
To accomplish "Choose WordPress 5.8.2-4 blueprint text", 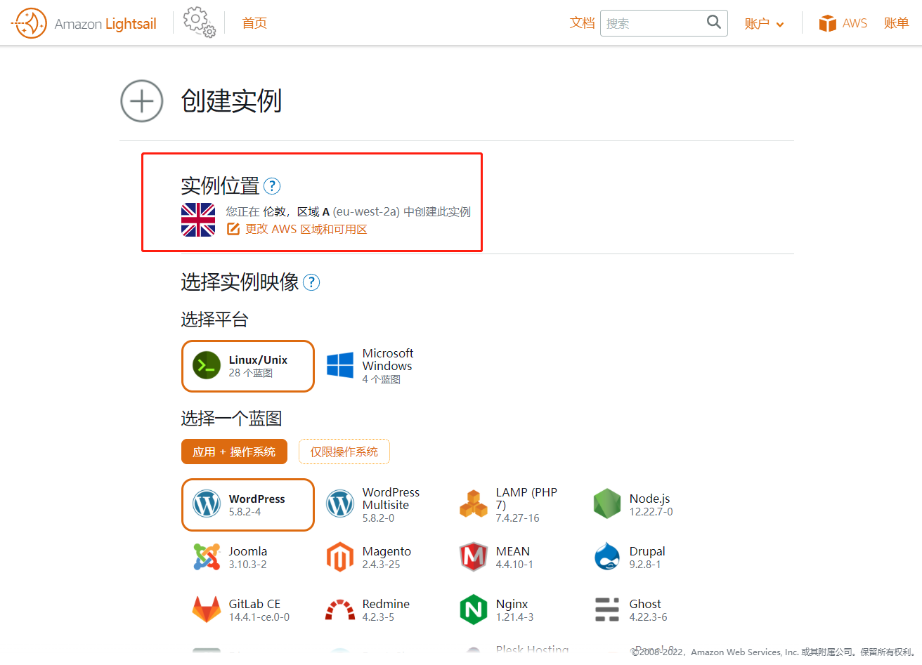I will tap(257, 505).
